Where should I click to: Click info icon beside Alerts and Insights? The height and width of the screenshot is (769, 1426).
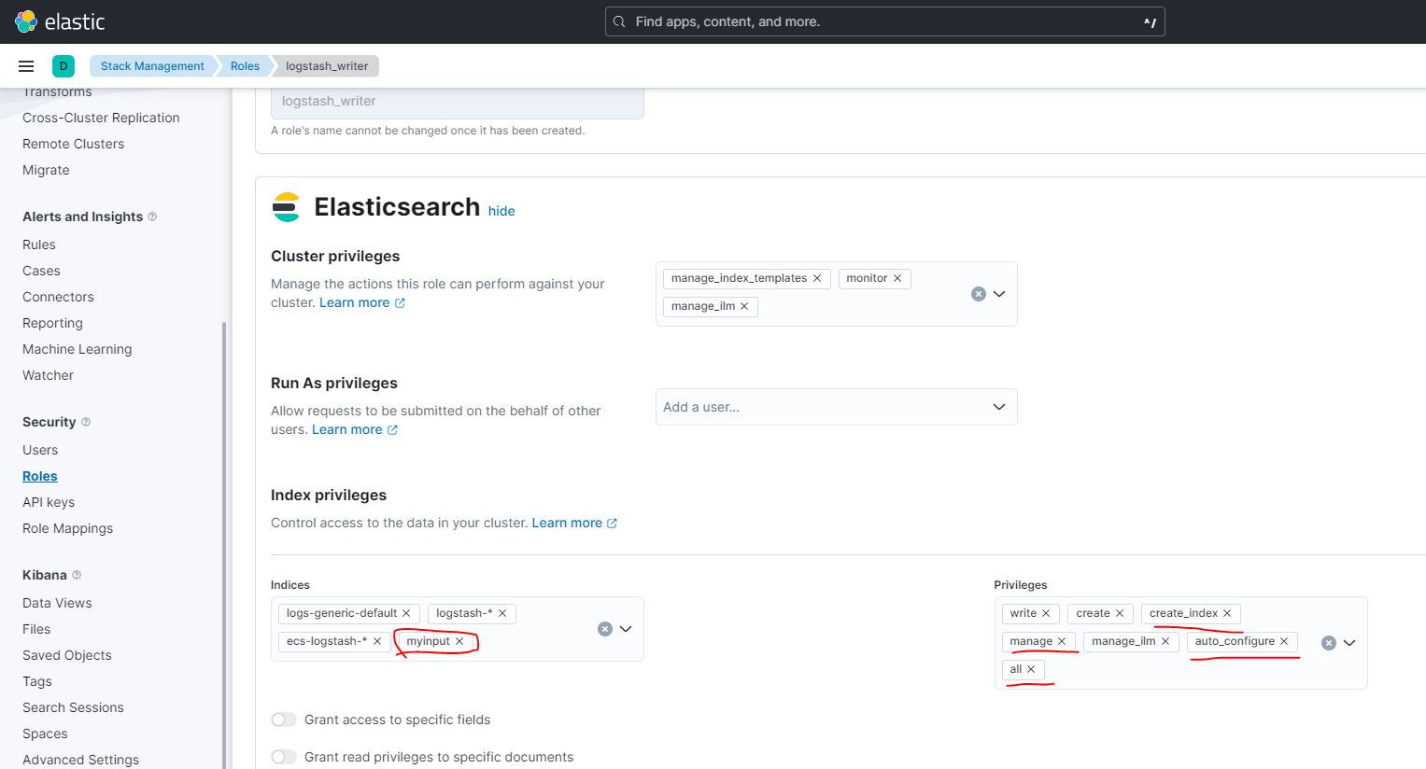152,217
